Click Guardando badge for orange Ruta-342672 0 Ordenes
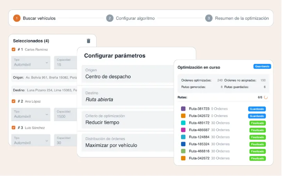Screen dimensions: 282x176 click(x=257, y=116)
